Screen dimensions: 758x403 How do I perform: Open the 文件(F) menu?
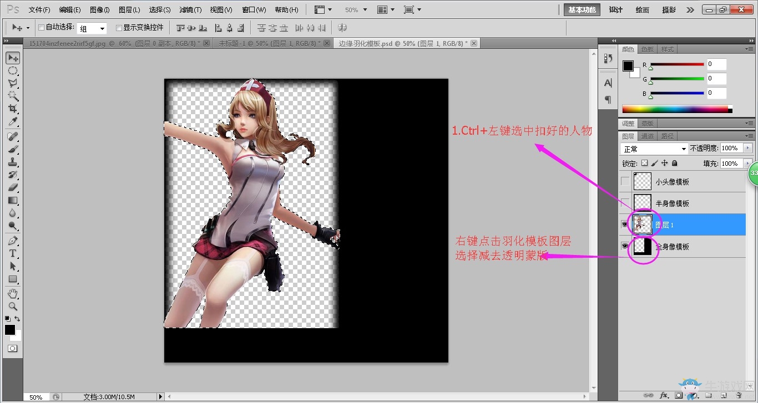pos(39,10)
